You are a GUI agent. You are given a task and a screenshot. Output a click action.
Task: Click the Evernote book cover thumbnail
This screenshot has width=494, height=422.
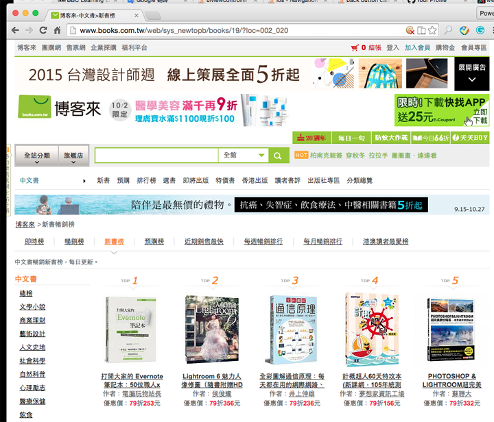pyautogui.click(x=131, y=330)
